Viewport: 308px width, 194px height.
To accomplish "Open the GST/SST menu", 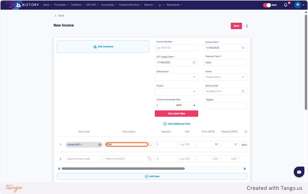I will pyautogui.click(x=92, y=5).
